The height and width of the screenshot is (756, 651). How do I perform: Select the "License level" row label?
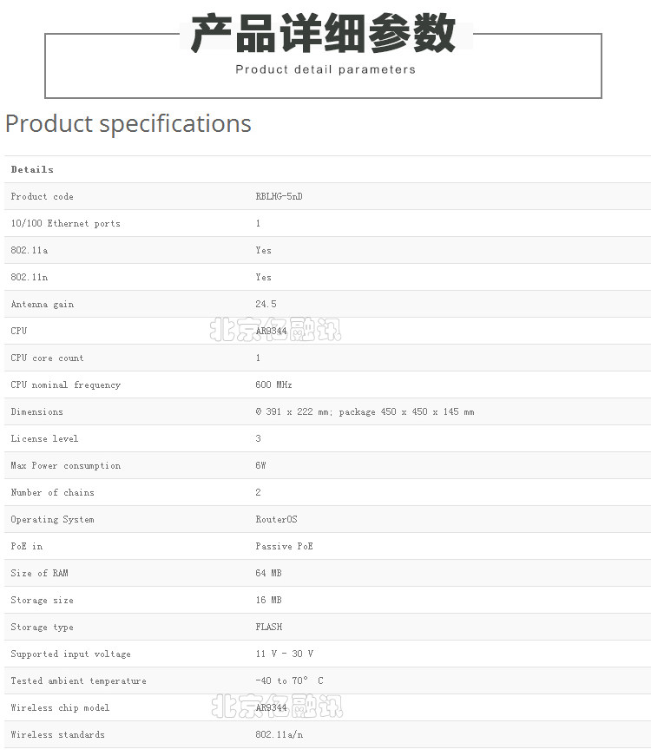coord(44,438)
